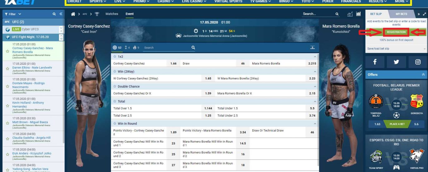Favorite the Darren Elkins - Nate Landwehr match star
428x172 pixels.
coord(7,69)
